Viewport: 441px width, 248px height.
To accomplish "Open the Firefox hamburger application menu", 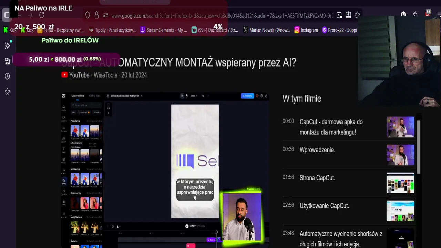I will coord(439,14).
